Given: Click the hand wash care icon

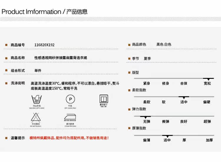Looking at the screenshot, I should coord(37,99).
